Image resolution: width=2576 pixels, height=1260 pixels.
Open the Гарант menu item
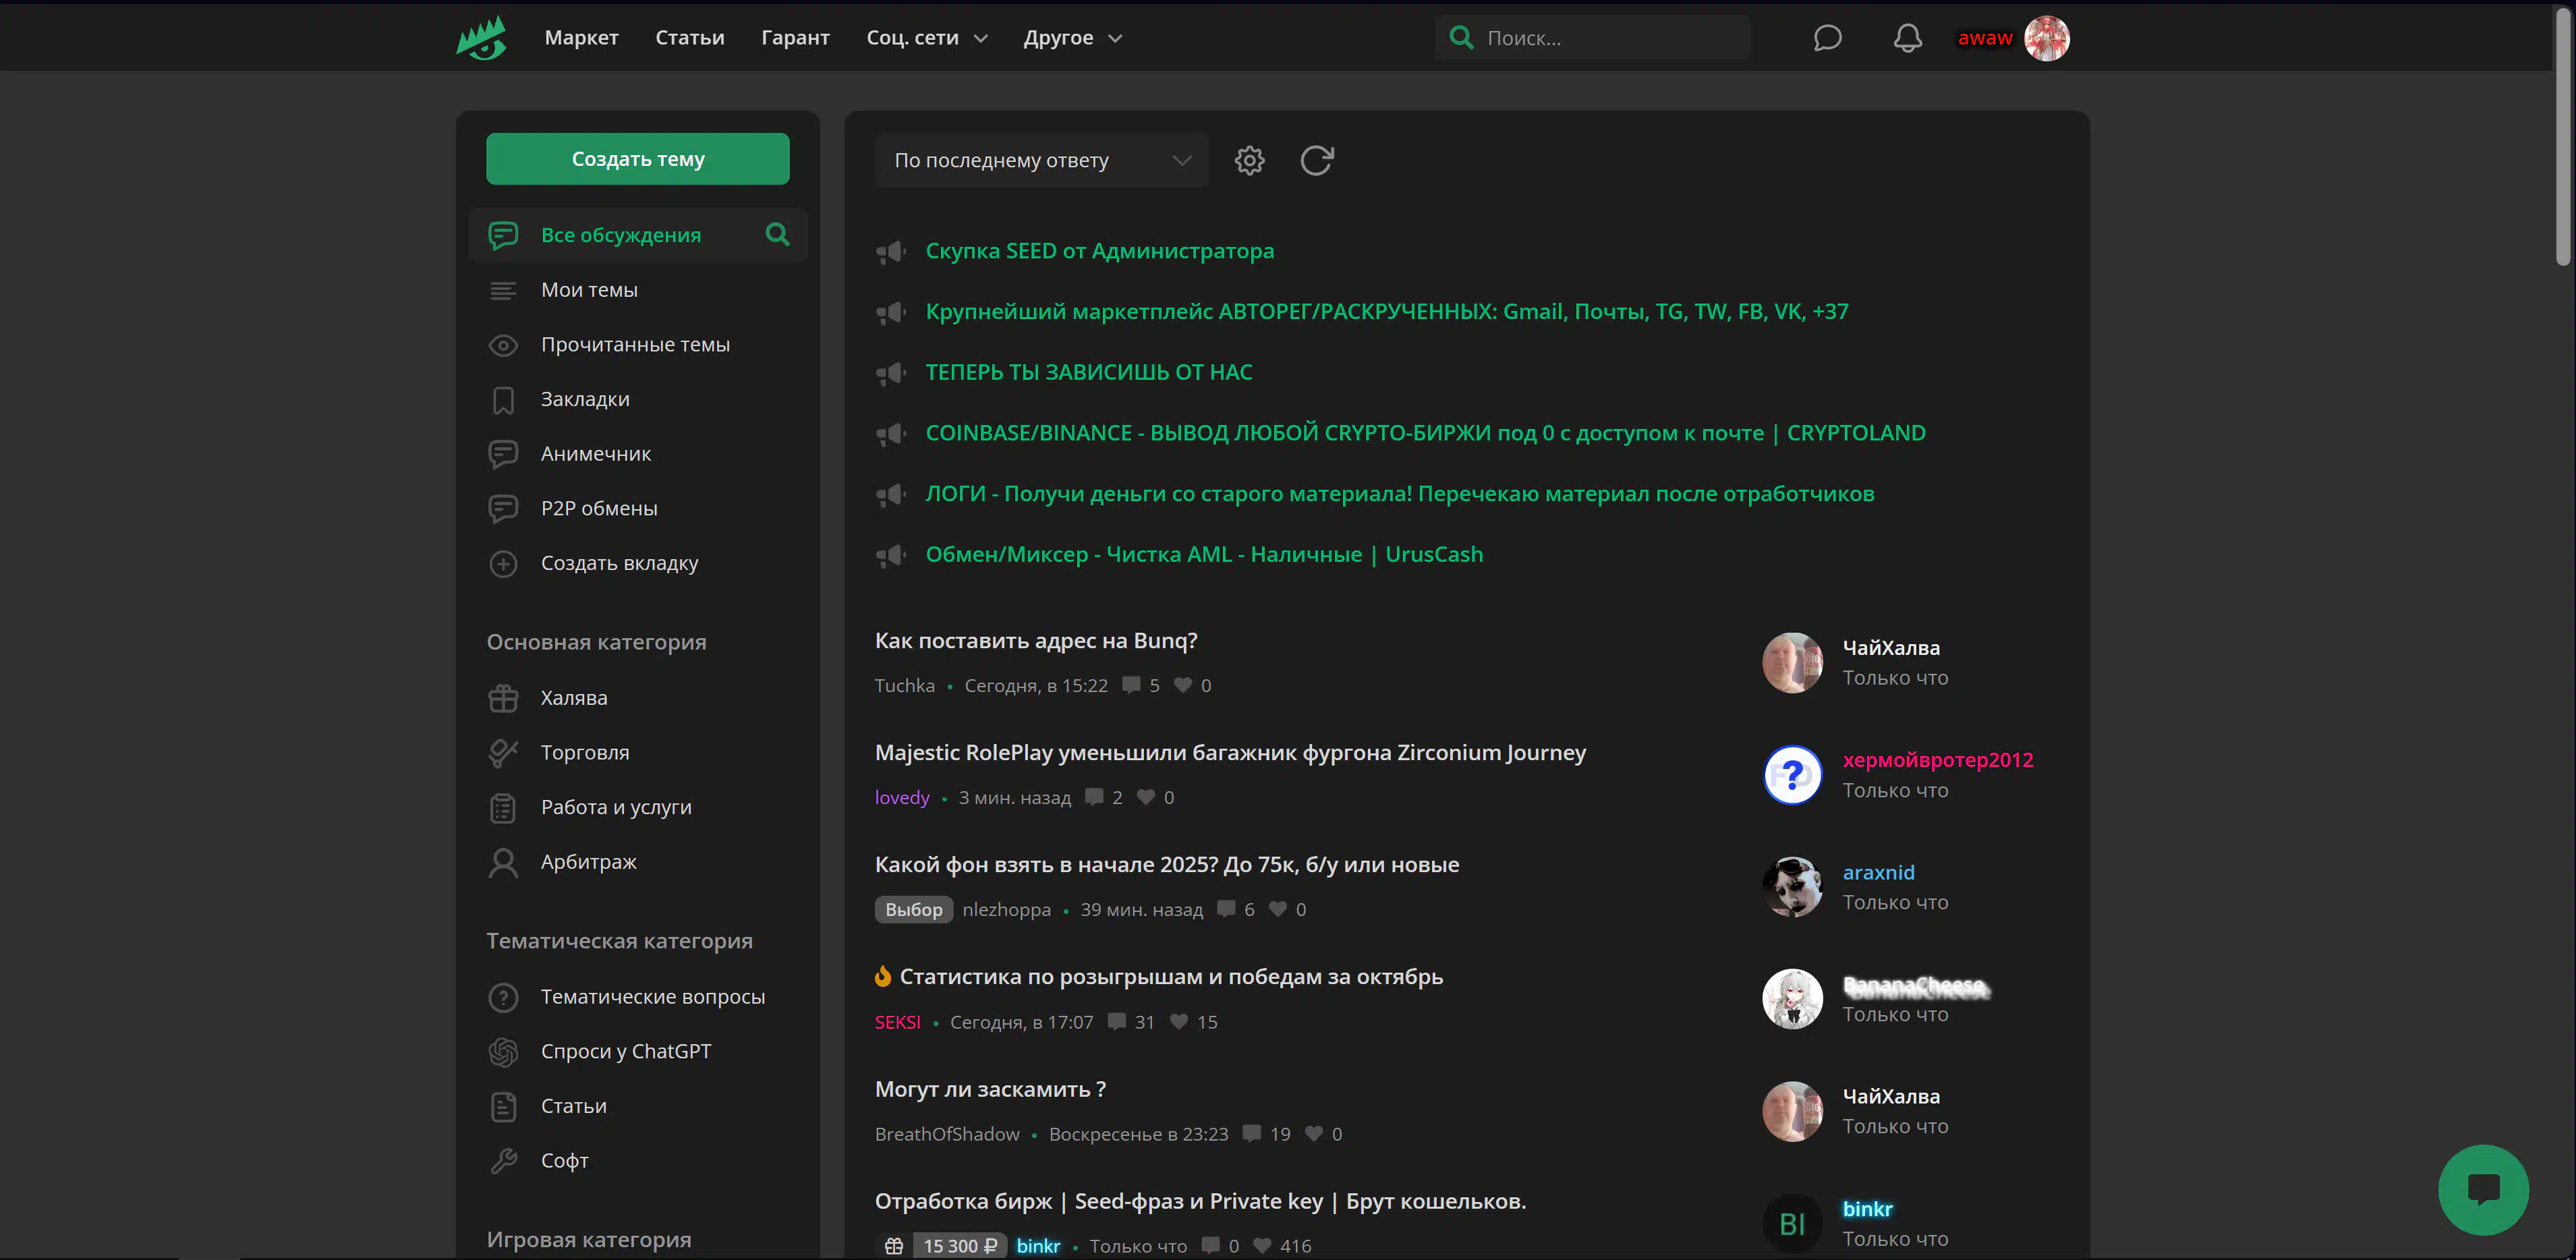pyautogui.click(x=795, y=38)
